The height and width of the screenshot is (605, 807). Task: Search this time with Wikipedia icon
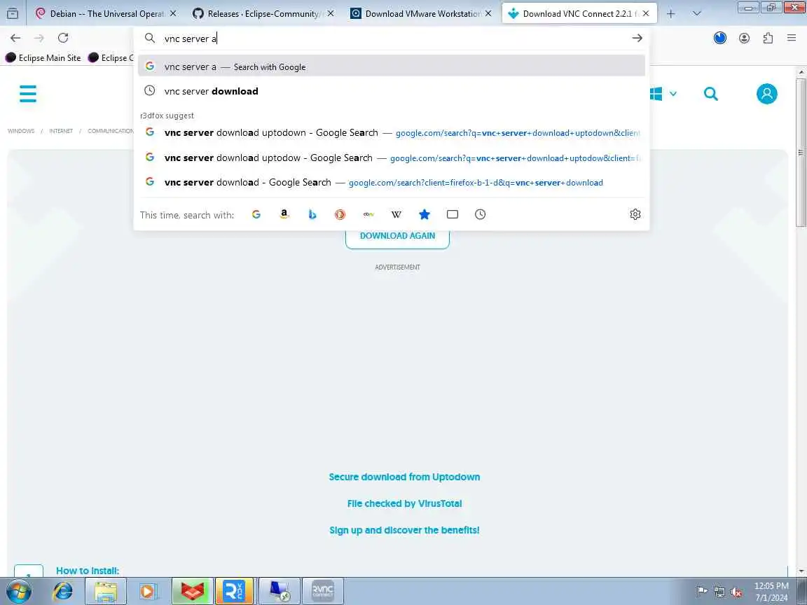(x=396, y=214)
